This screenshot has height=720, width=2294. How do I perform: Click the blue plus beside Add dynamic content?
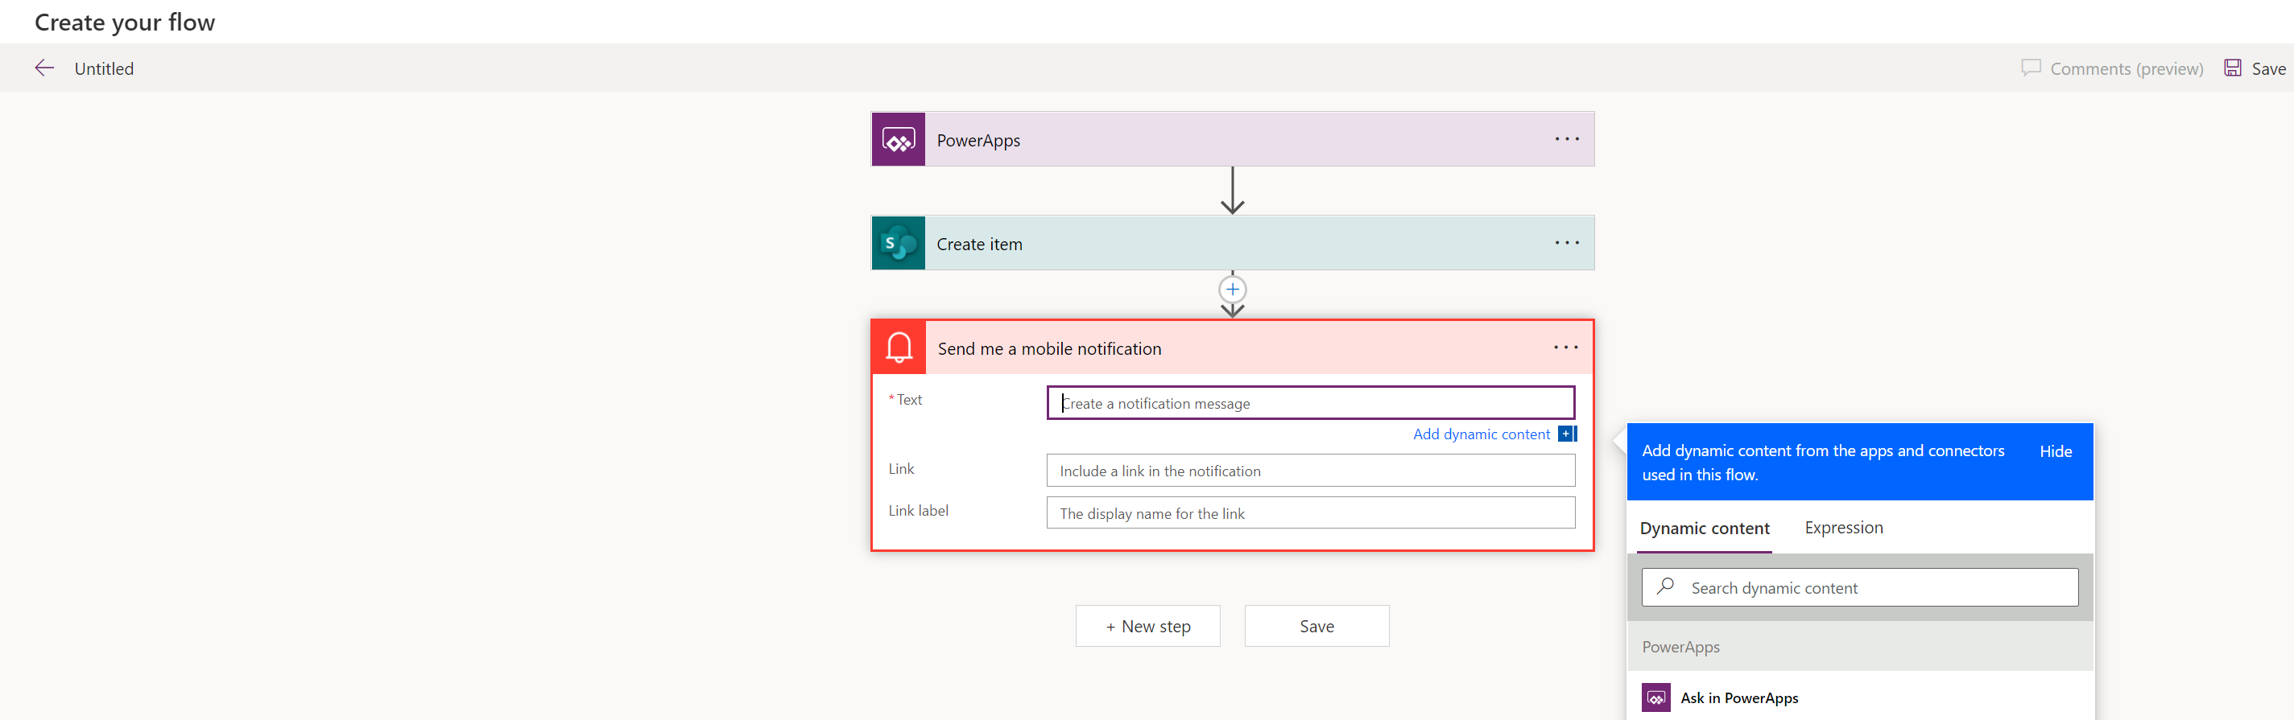pos(1568,434)
